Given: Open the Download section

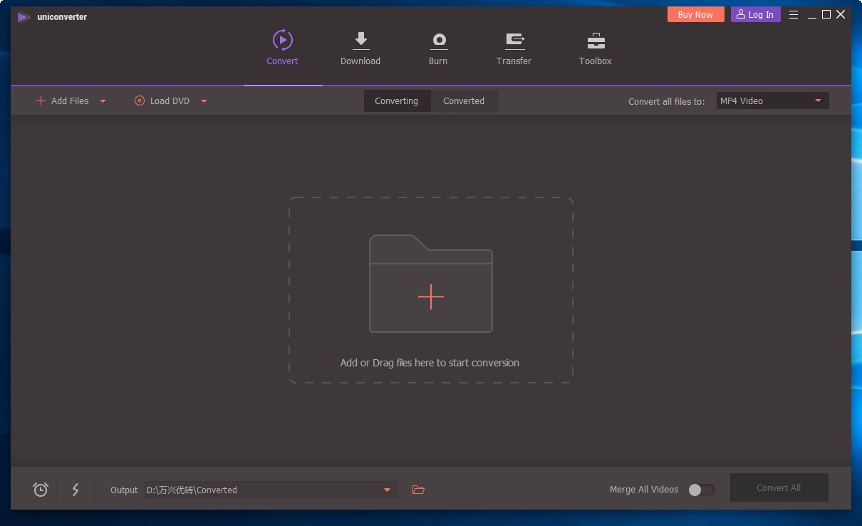Looking at the screenshot, I should coord(360,48).
